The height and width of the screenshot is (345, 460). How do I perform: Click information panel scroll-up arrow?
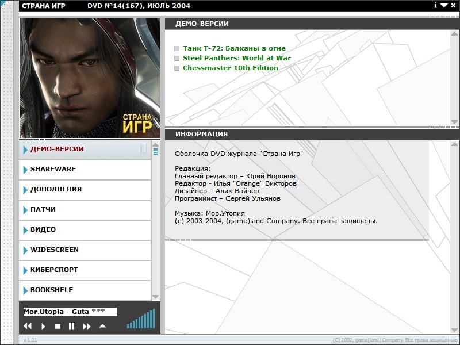454,144
